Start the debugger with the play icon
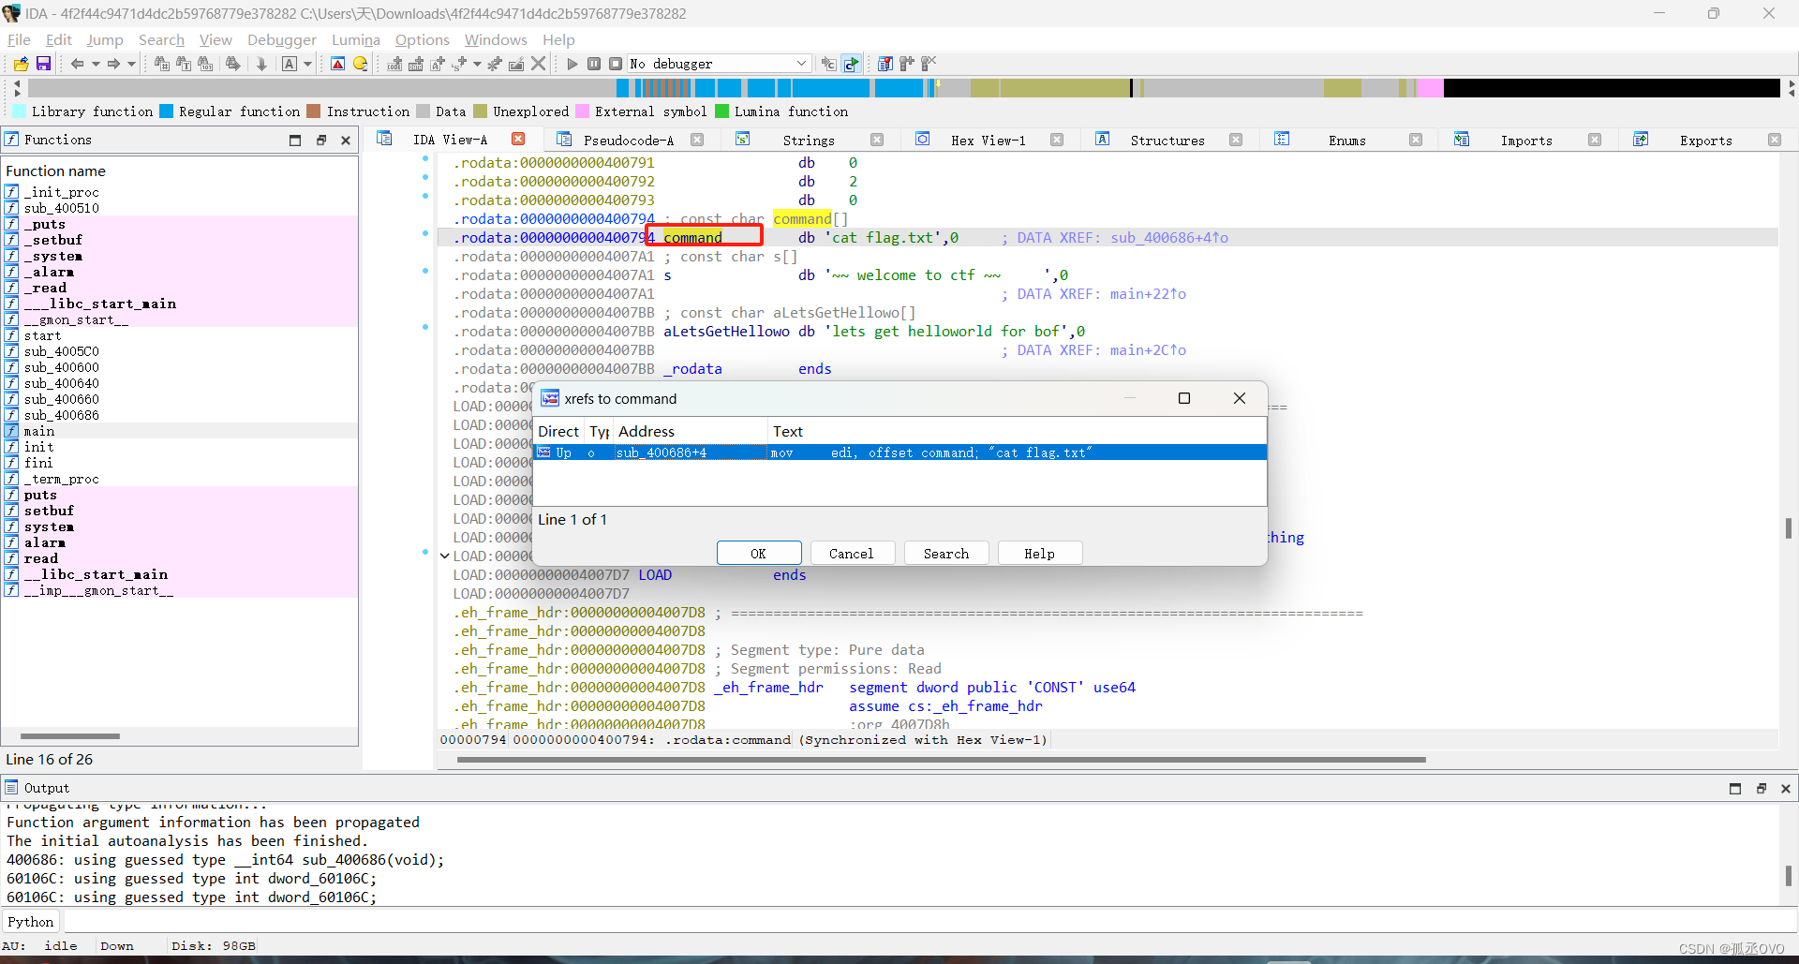 click(572, 63)
